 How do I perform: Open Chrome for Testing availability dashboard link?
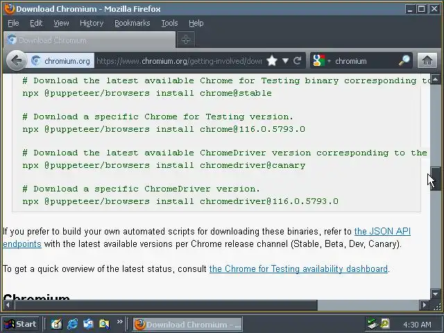(x=298, y=268)
